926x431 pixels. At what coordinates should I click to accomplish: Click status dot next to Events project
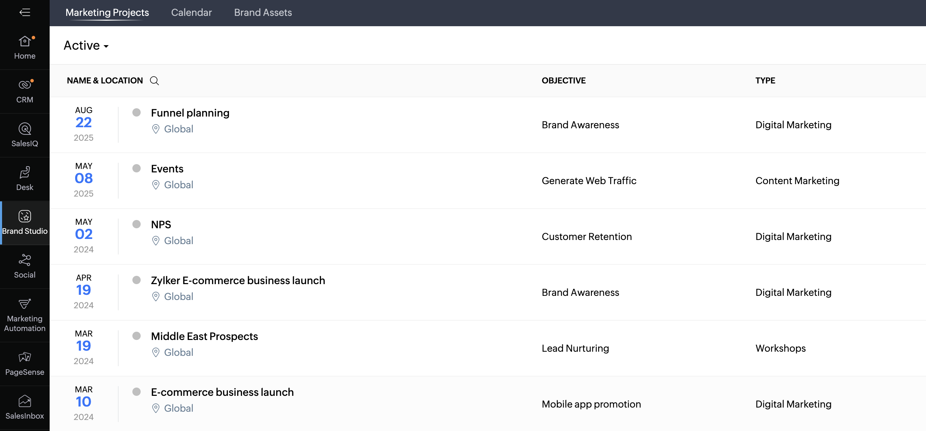click(x=136, y=168)
